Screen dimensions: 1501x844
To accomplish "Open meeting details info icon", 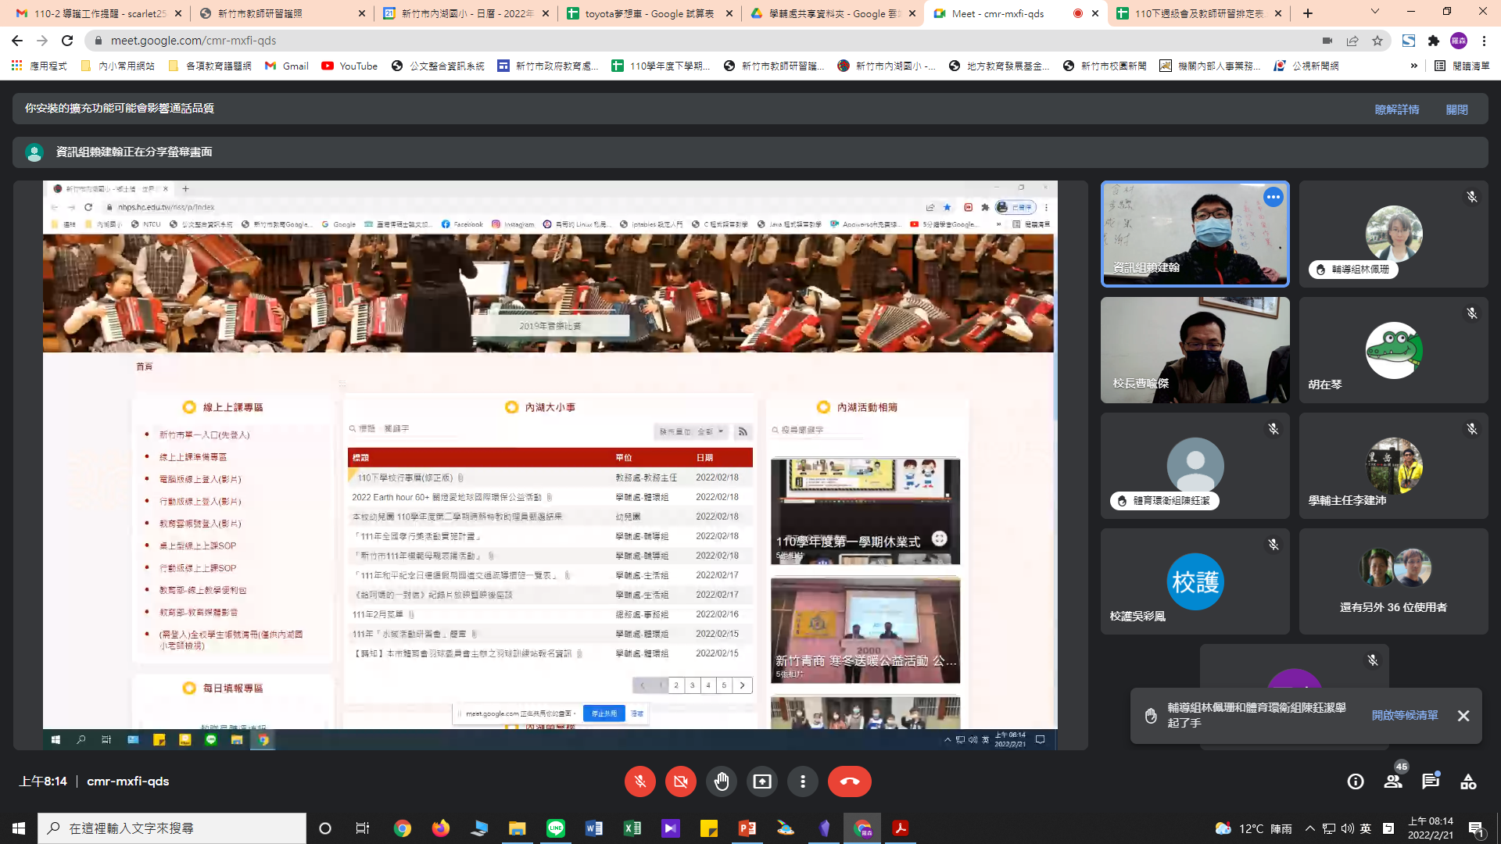I will pyautogui.click(x=1356, y=781).
